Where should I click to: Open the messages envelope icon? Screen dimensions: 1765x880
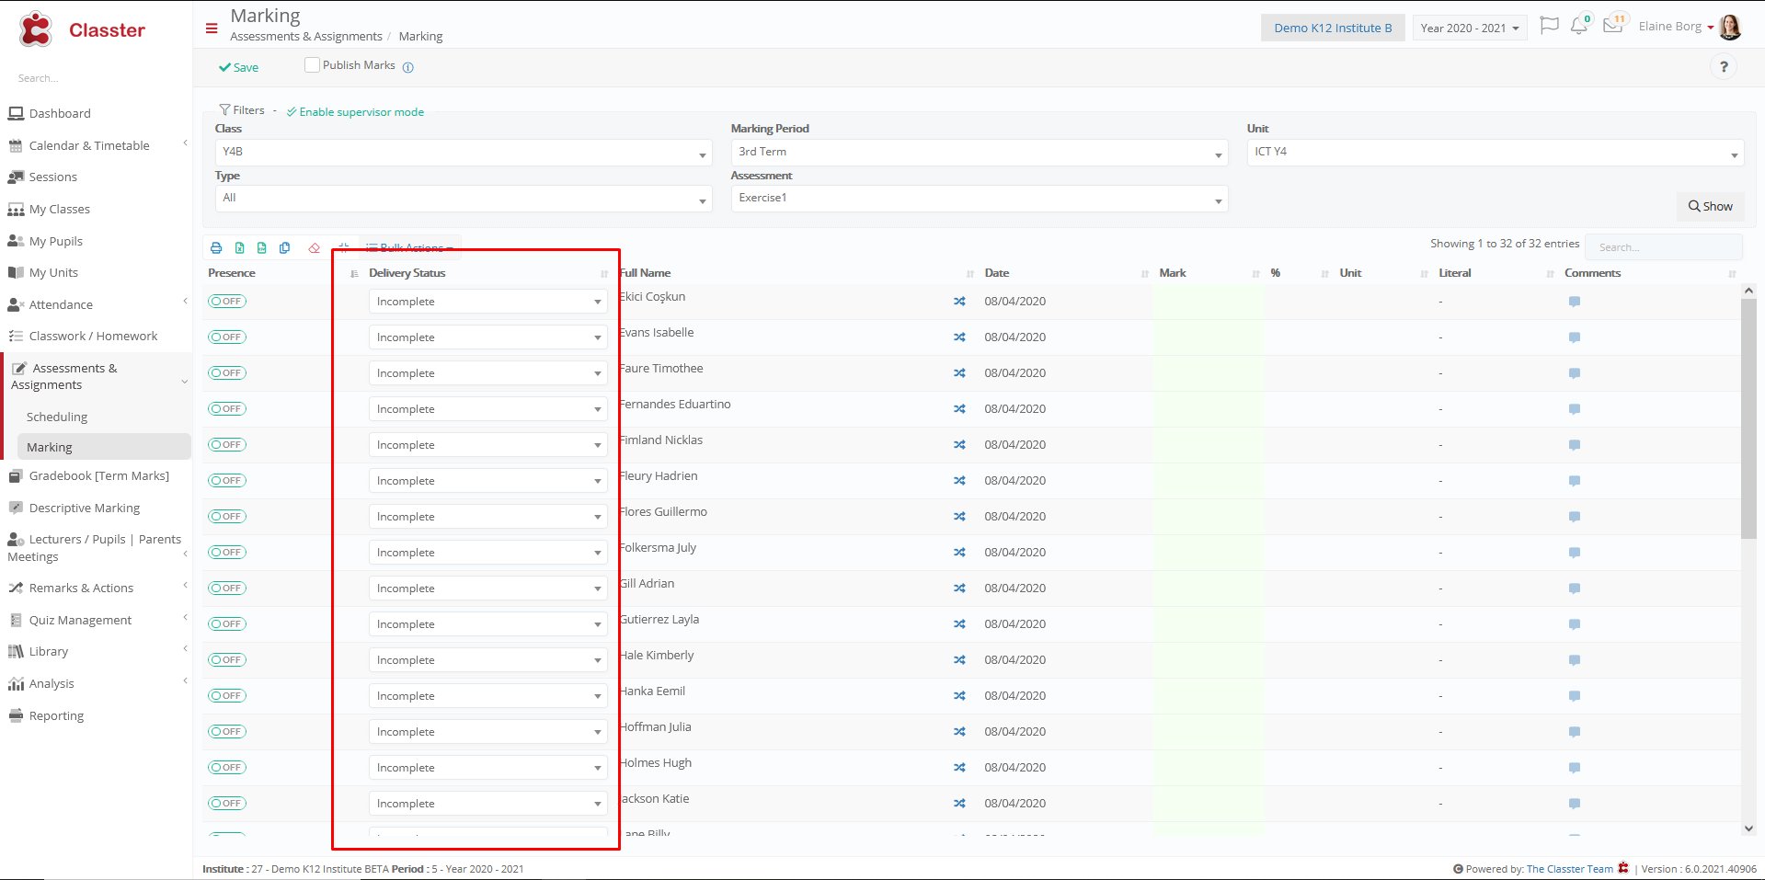[x=1613, y=25]
